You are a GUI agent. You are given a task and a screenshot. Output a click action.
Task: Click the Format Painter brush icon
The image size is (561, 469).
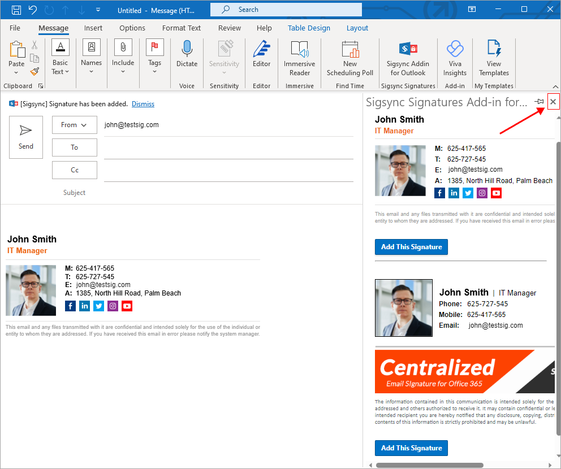point(34,71)
